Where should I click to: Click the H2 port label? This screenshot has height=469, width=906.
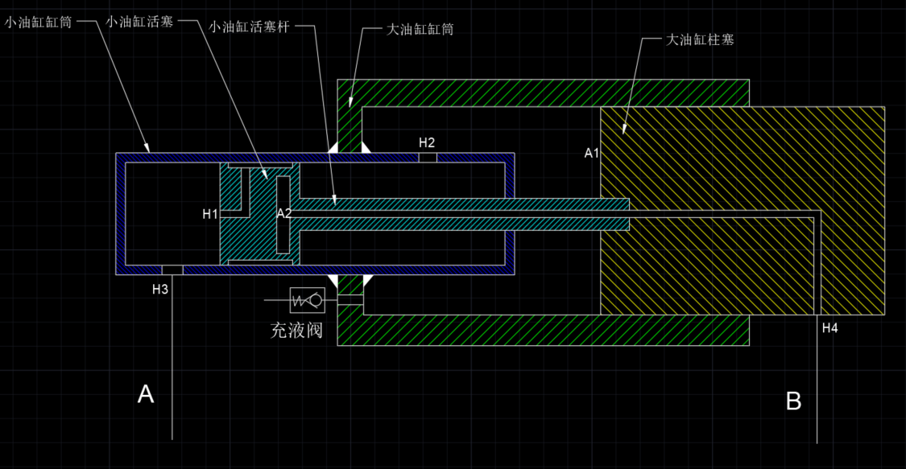coord(426,142)
